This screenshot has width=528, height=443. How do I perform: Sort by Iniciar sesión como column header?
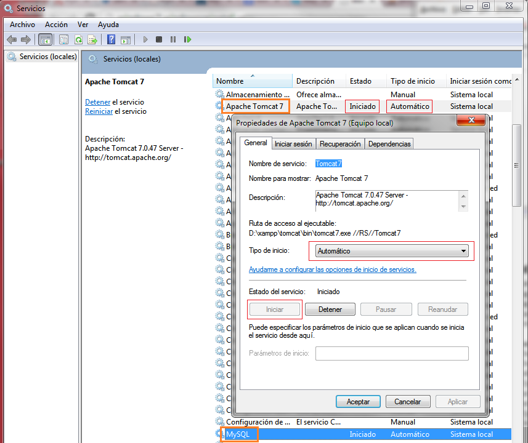point(480,81)
